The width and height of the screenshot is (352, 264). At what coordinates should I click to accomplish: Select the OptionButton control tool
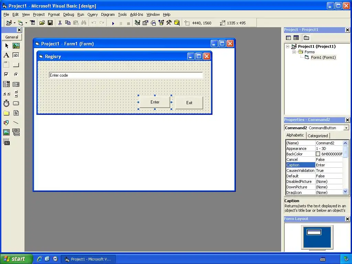click(x=16, y=74)
